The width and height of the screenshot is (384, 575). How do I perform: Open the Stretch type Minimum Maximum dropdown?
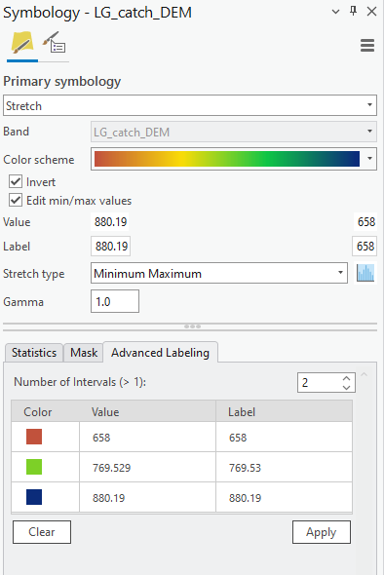point(219,273)
